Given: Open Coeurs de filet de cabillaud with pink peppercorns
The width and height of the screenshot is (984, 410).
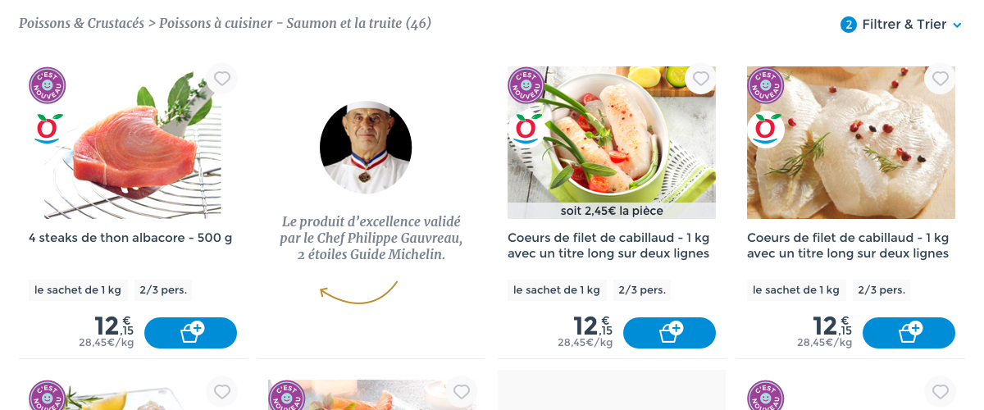Looking at the screenshot, I should click(848, 245).
